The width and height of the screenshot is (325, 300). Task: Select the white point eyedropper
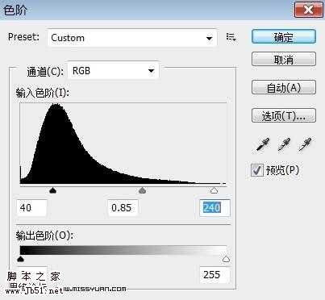tap(305, 144)
